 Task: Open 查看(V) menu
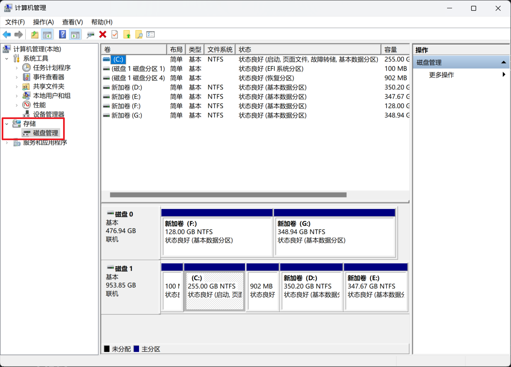click(73, 22)
